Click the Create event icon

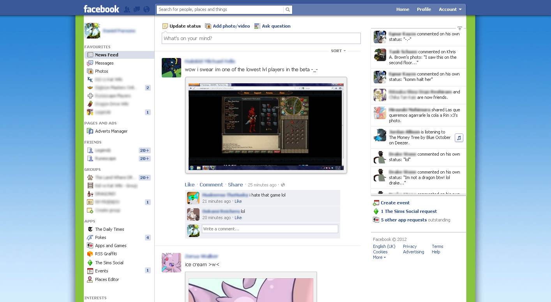point(376,203)
